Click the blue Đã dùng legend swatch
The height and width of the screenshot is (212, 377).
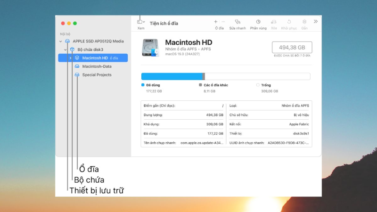point(143,85)
